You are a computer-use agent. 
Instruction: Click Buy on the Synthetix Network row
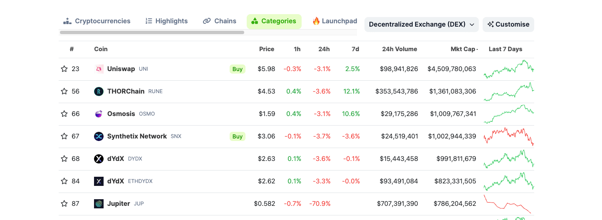[238, 136]
